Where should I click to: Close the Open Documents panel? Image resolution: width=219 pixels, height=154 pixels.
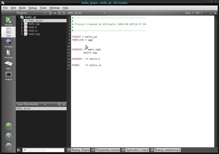click(64, 104)
